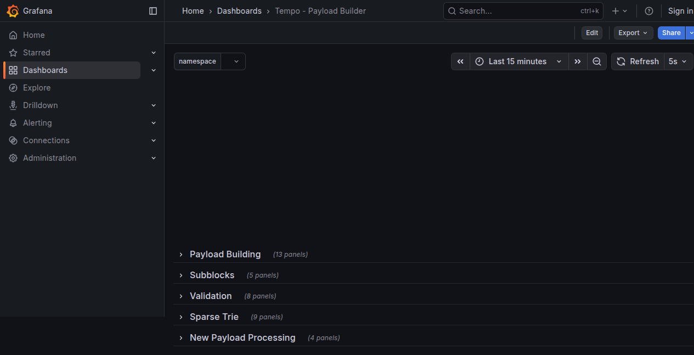Move time range forwards
Viewport: 694px width, 355px height.
click(x=578, y=61)
